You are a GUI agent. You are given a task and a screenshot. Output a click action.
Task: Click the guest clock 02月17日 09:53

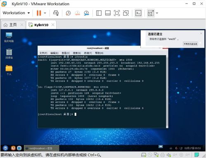coord(192,148)
